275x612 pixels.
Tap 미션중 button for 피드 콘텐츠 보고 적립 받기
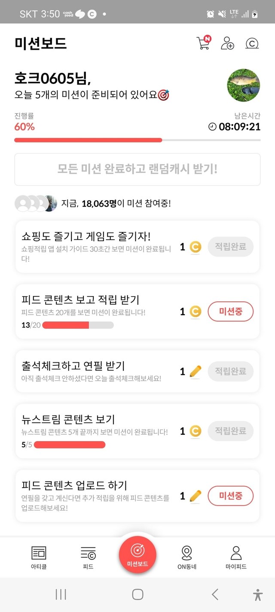click(230, 312)
